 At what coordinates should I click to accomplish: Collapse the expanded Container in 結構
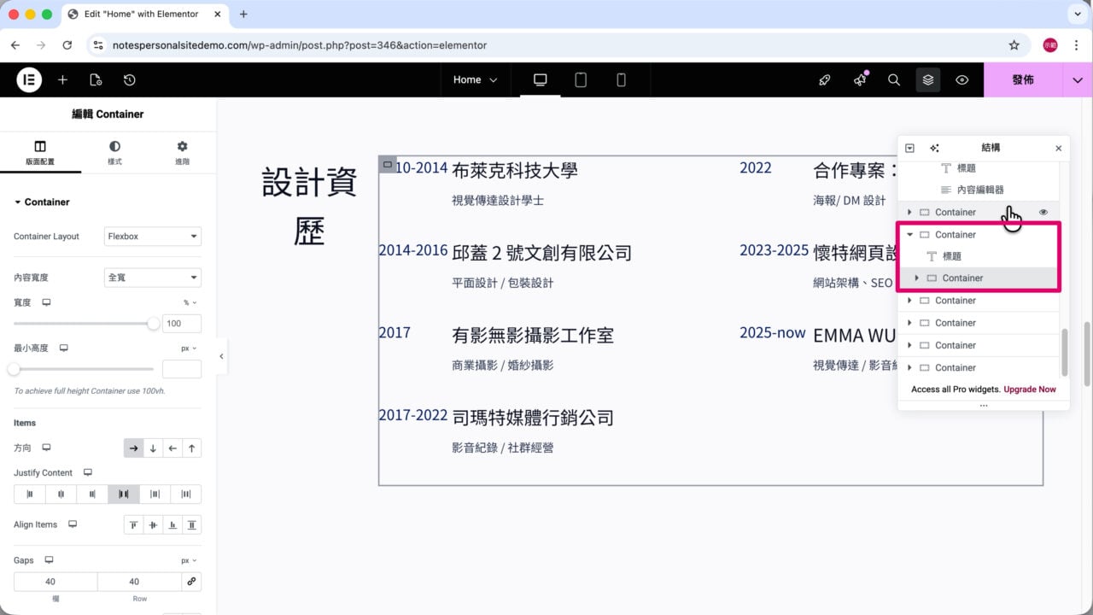910,234
